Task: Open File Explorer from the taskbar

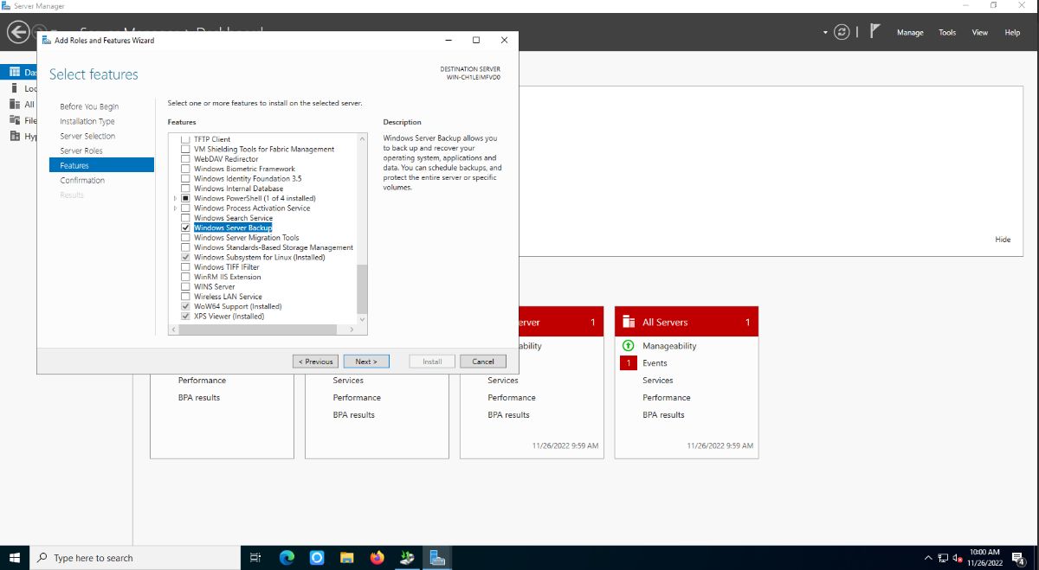Action: (x=346, y=558)
